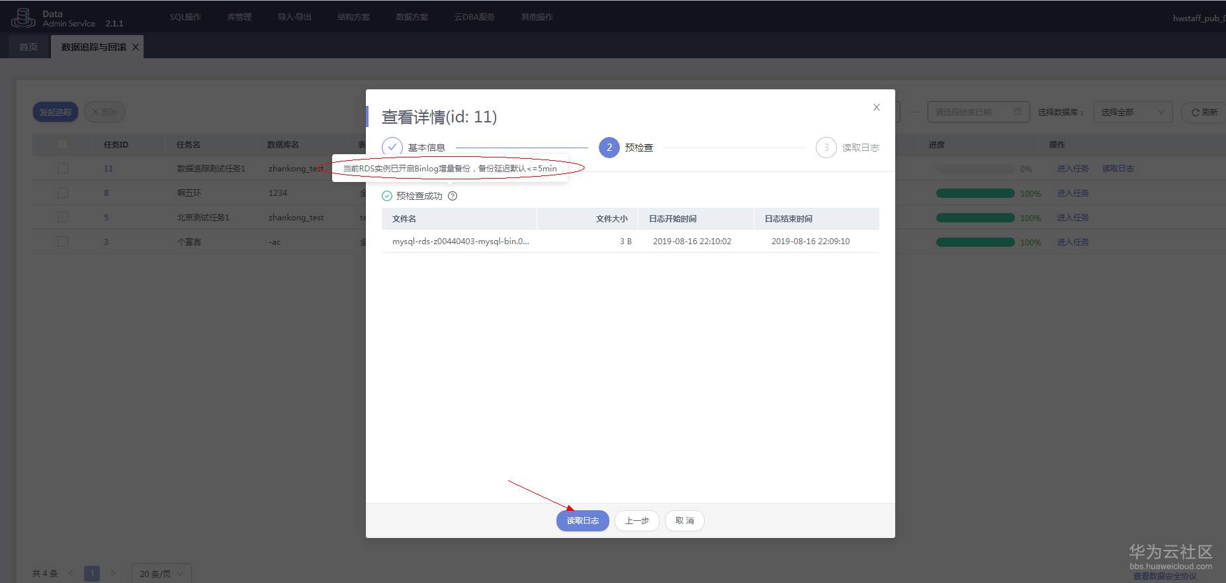1226x583 pixels.
Task: Click the 读取日志 link in task 11's row
Action: point(1117,169)
